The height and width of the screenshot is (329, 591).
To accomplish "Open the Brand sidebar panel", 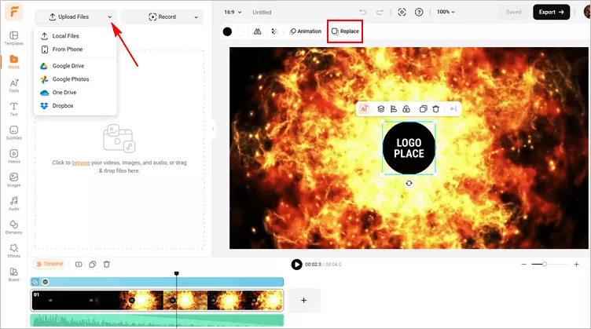I will 14,274.
